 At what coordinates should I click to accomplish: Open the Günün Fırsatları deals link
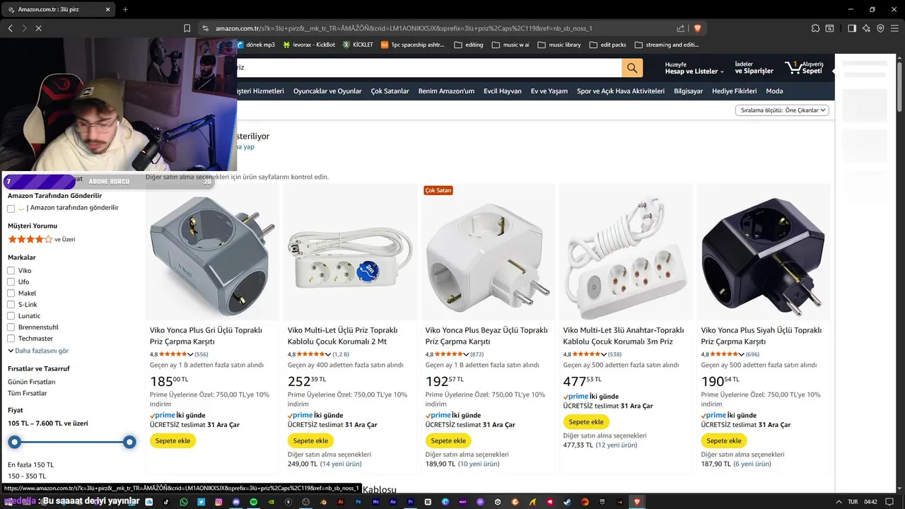tap(32, 382)
